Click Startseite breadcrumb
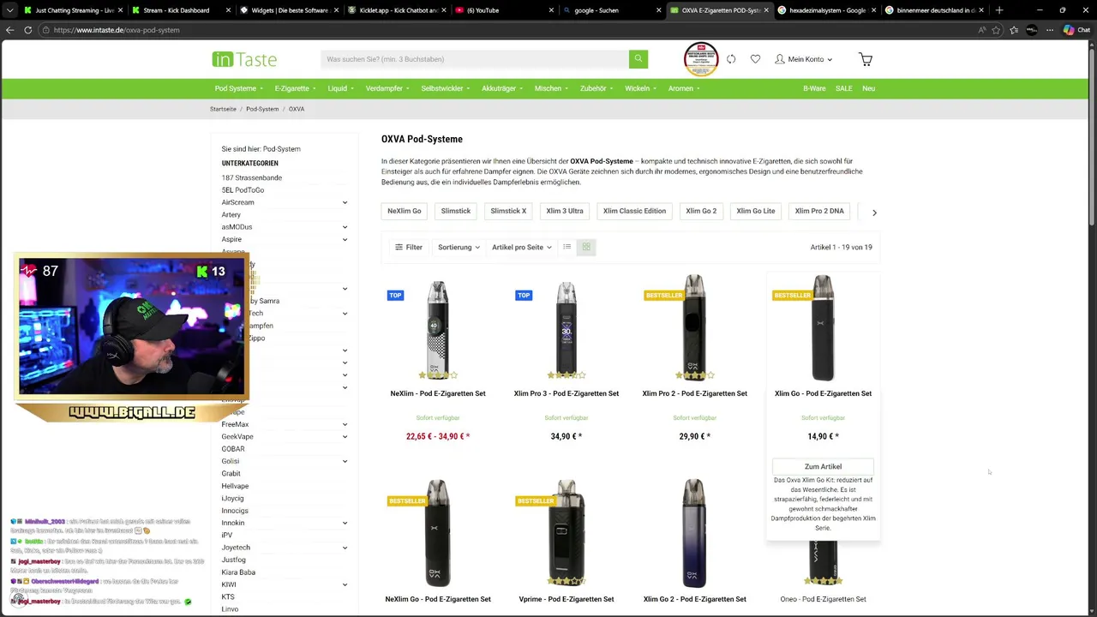Image resolution: width=1097 pixels, height=617 pixels. tap(223, 109)
